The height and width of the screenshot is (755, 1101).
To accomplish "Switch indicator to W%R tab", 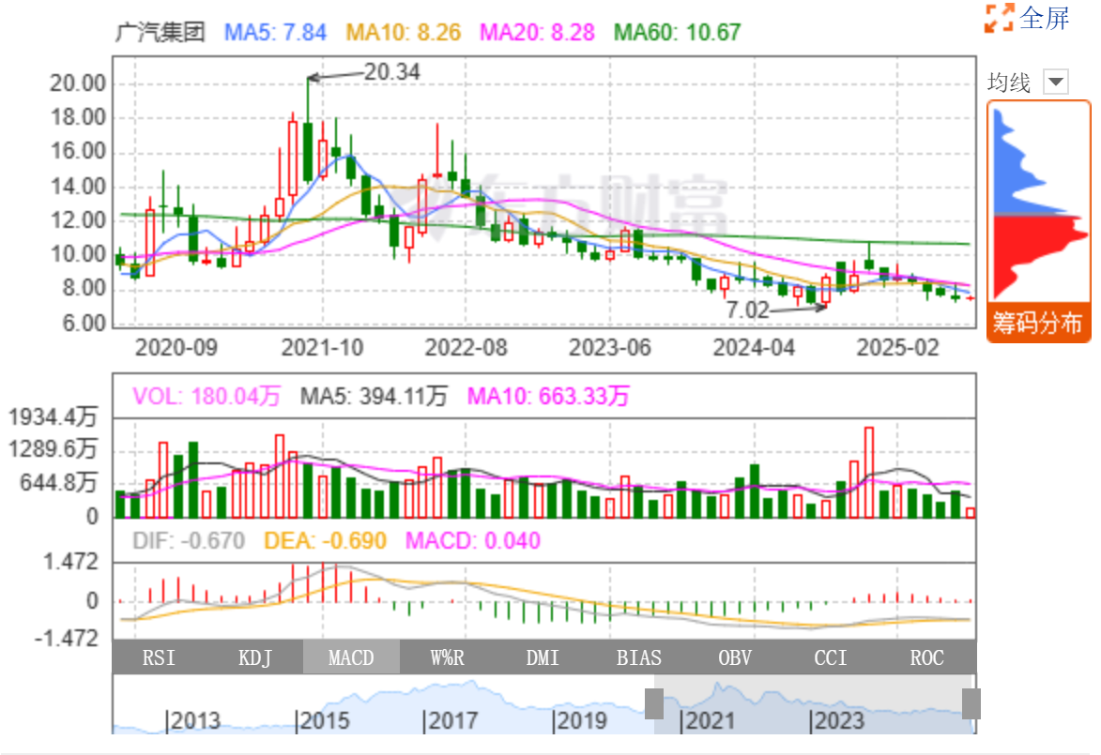I will point(448,657).
